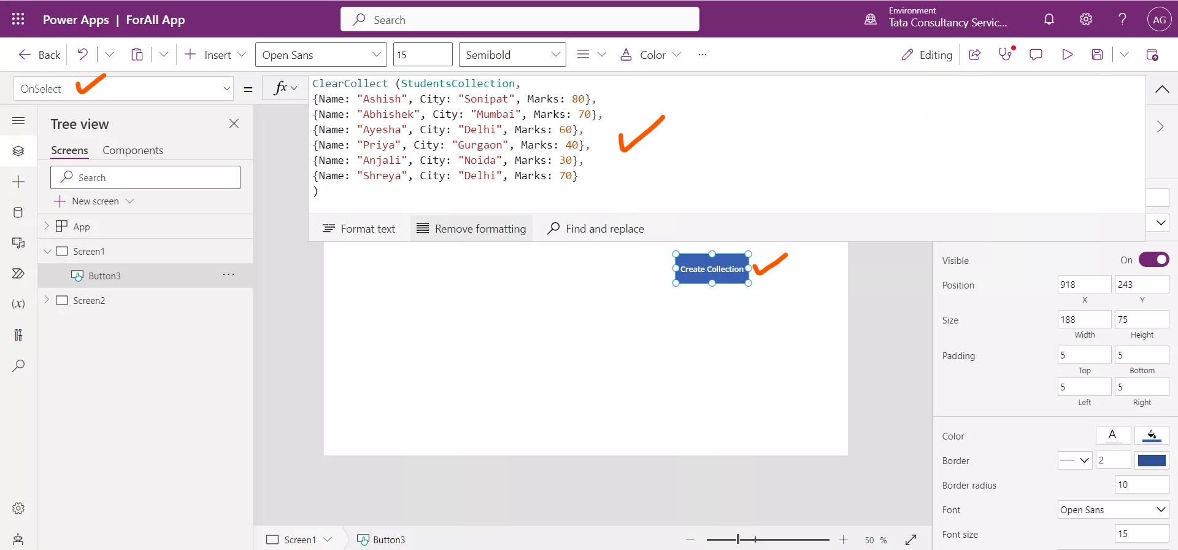
Task: Switch to the Screens tab
Action: (x=69, y=150)
